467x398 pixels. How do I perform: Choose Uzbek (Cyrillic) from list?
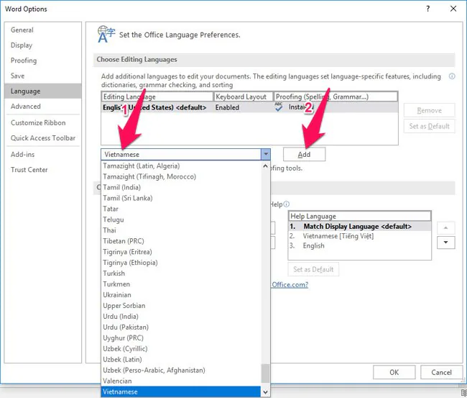[181, 348]
